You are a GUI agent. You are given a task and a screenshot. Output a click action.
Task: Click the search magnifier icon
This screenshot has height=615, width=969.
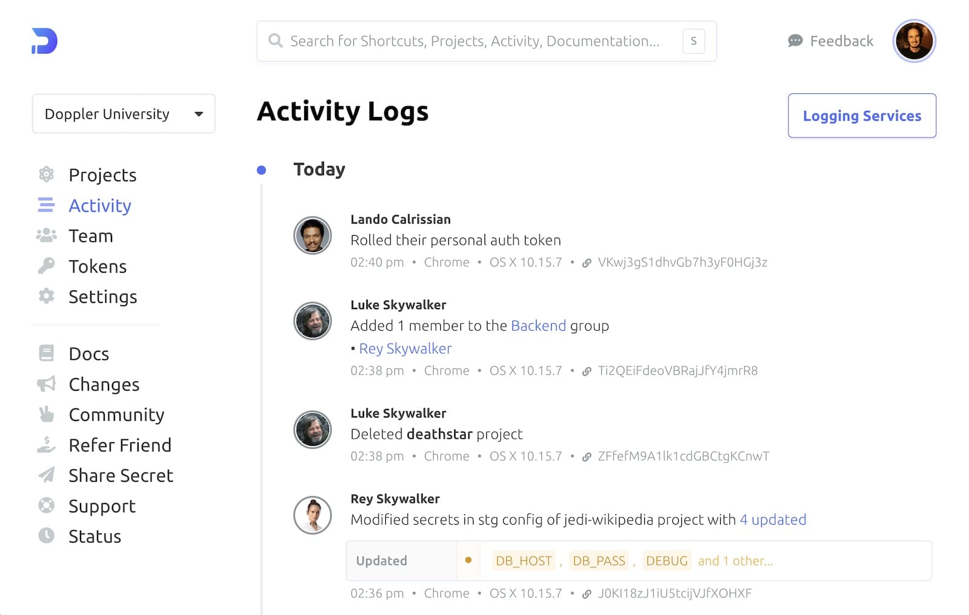[x=276, y=41]
